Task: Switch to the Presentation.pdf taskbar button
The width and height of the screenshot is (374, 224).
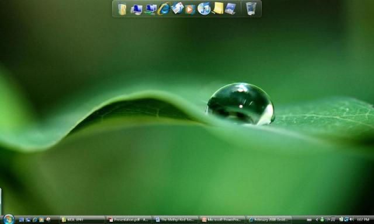Action: (129, 219)
